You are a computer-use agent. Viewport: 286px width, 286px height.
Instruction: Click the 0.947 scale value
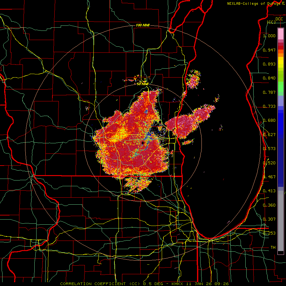(269, 50)
